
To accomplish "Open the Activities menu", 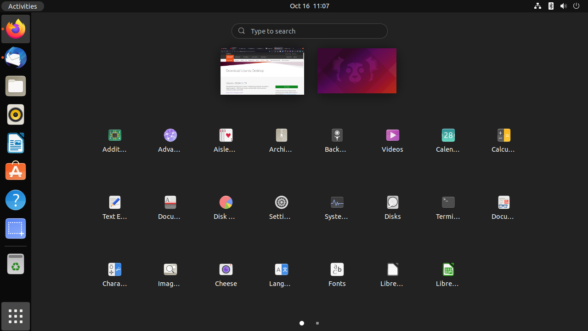I will [x=22, y=6].
